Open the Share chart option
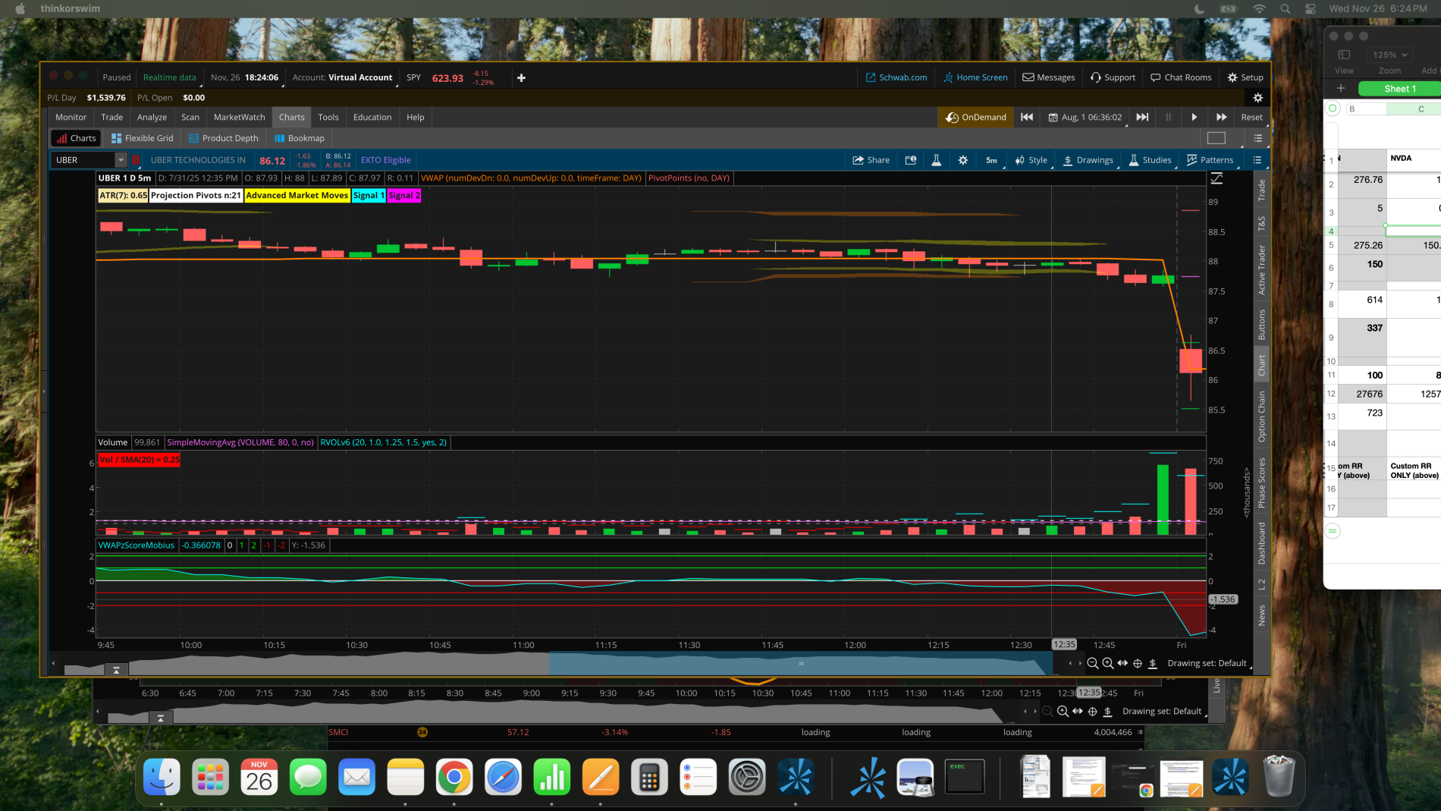 coord(871,160)
